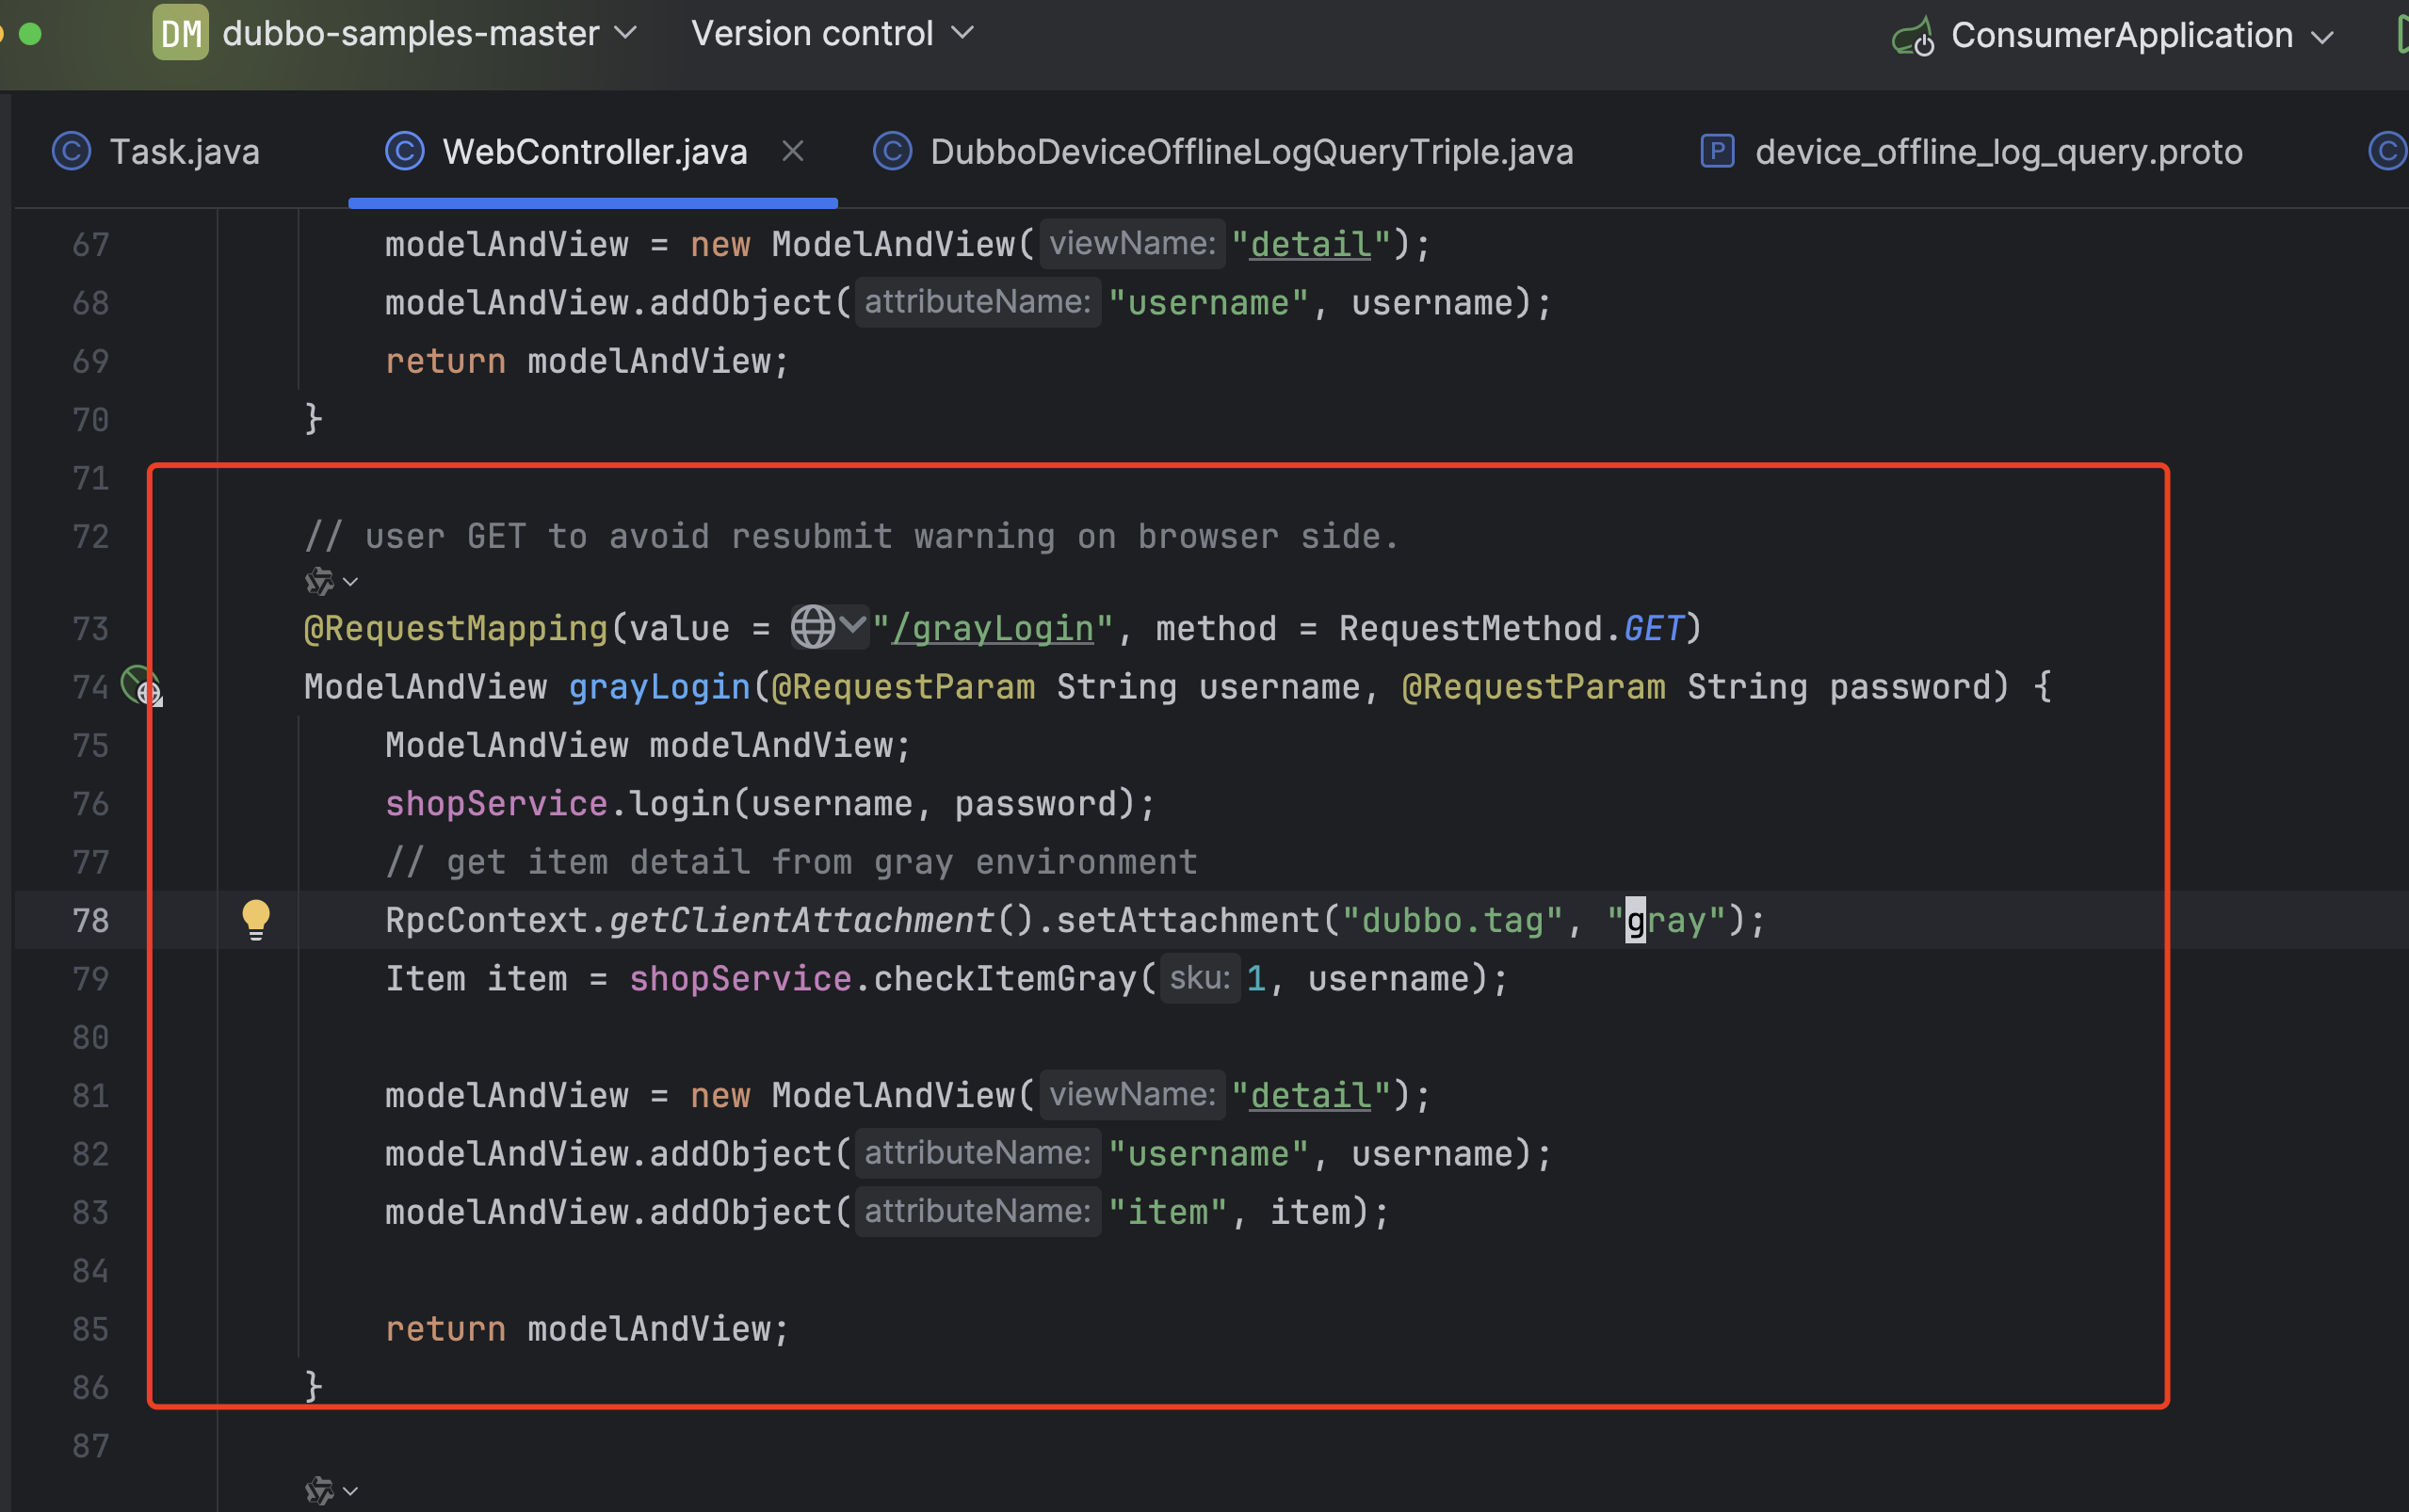Image resolution: width=2409 pixels, height=1512 pixels.
Task: Click shopService on line 76
Action: (496, 804)
